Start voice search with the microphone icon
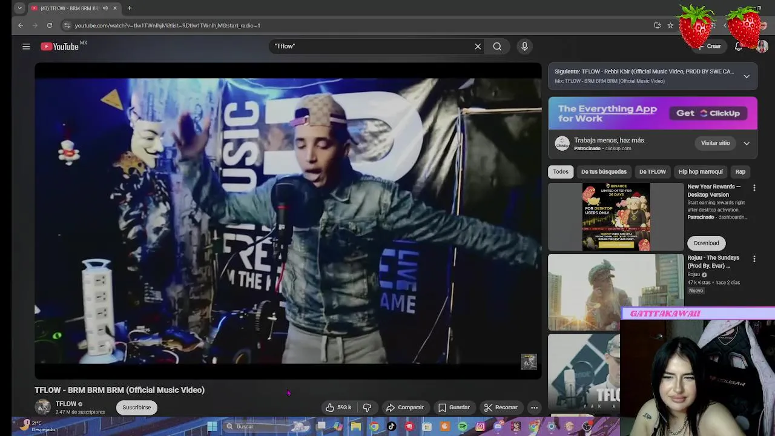The height and width of the screenshot is (436, 775). coord(524,46)
